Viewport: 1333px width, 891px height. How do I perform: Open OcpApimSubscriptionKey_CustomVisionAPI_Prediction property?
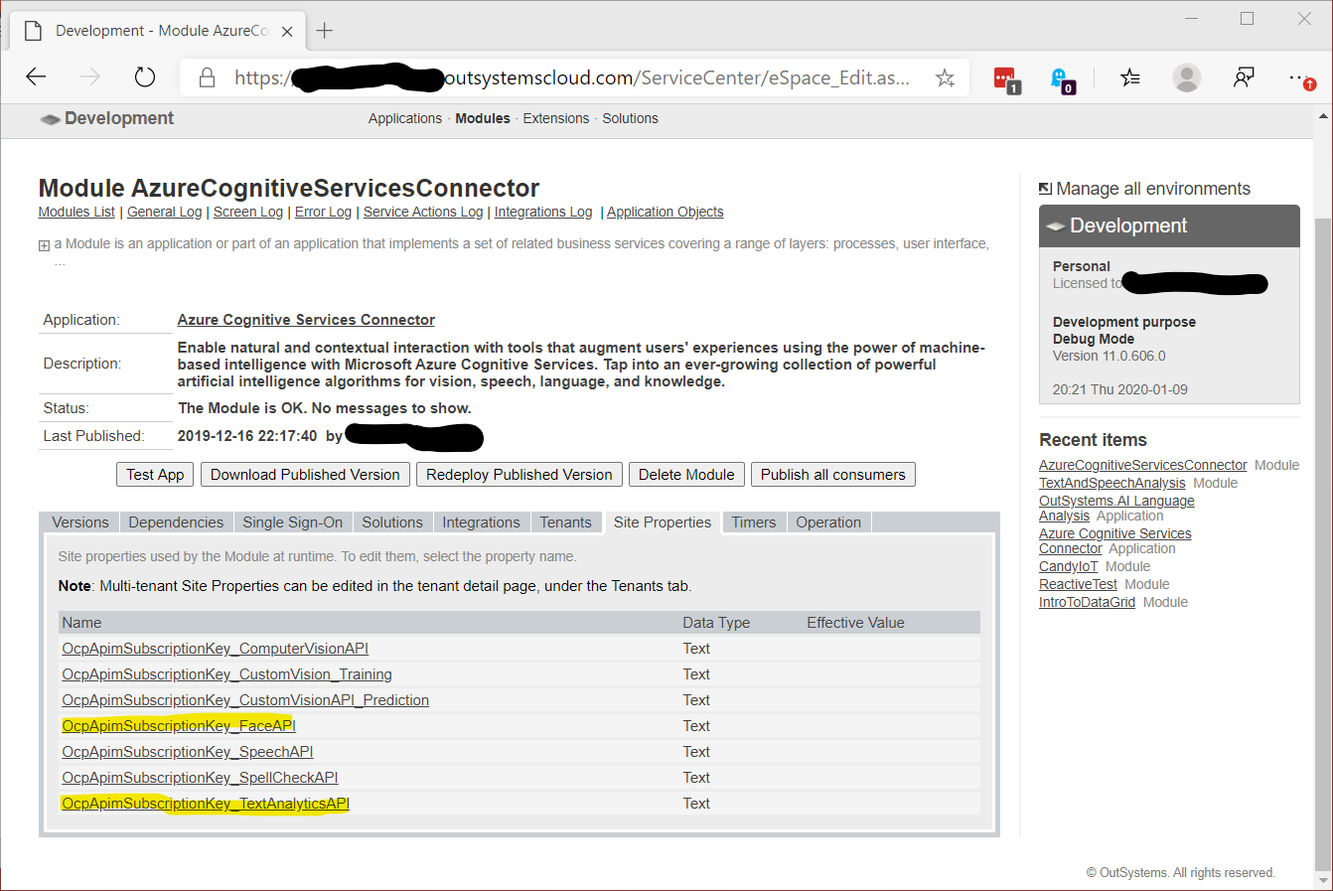click(x=245, y=700)
